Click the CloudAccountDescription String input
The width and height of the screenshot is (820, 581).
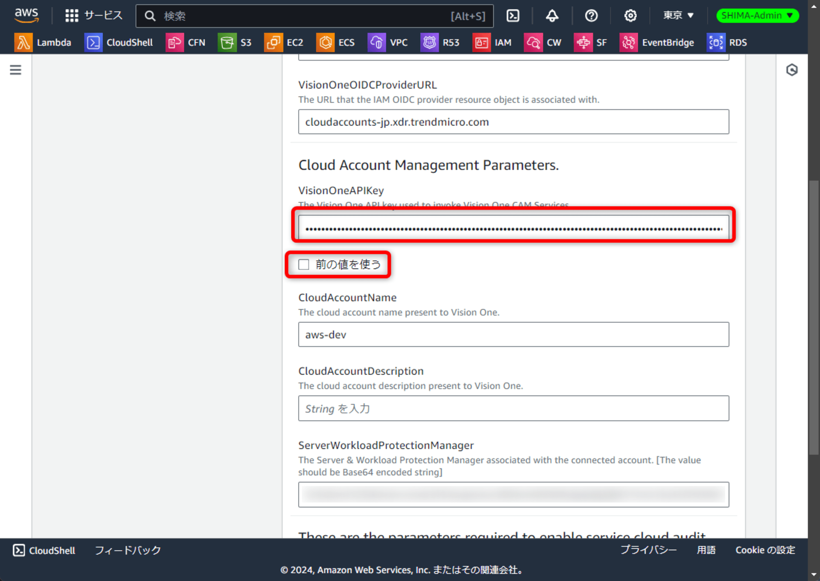pos(513,408)
